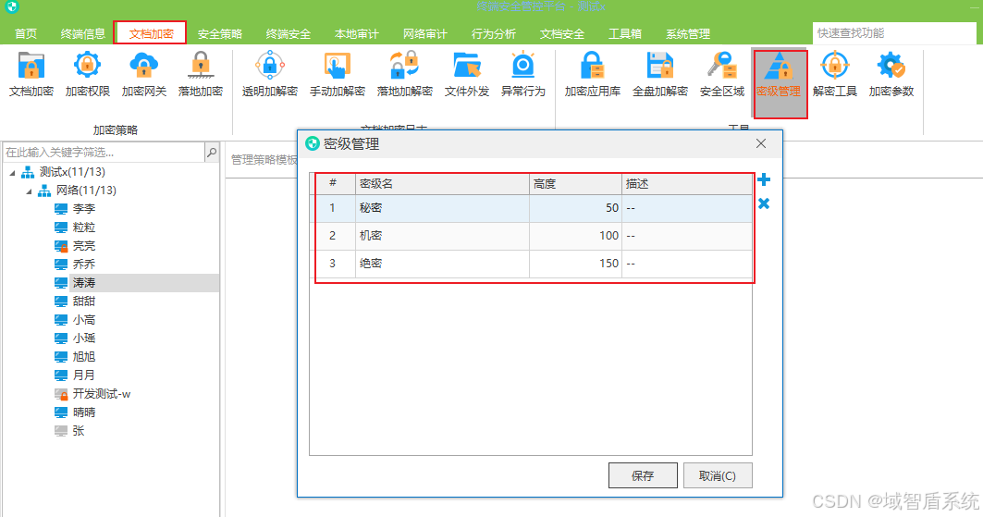Open the 手动加解密 log
This screenshot has width=983, height=517.
pyautogui.click(x=338, y=75)
